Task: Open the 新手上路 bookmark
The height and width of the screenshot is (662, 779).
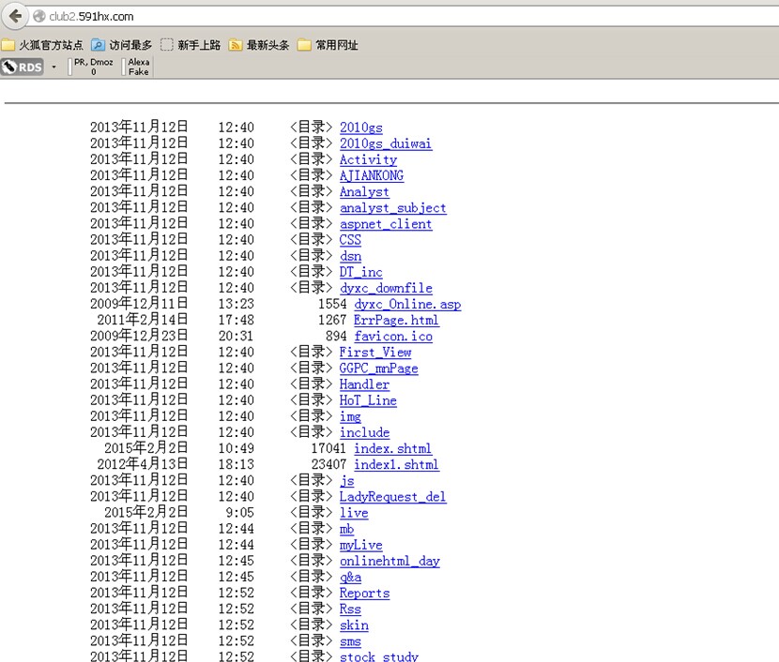Action: click(191, 45)
